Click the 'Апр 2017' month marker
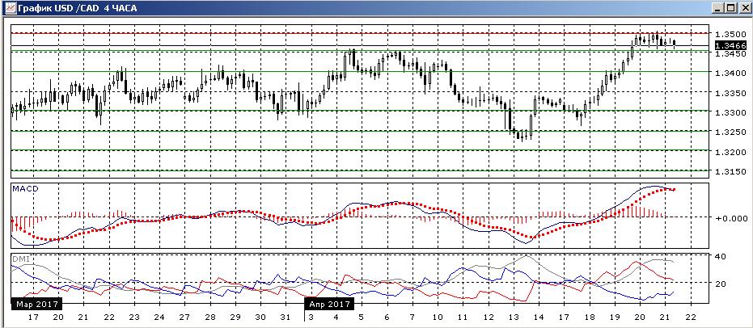This screenshot has height=328, width=753. click(330, 304)
